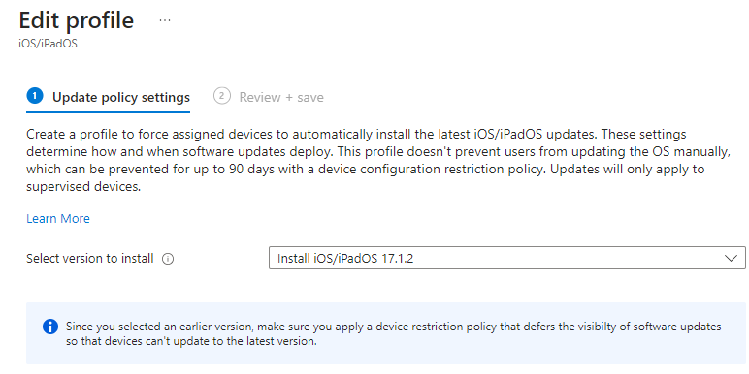
Task: Click the blue underline beneath the active tab
Action: (108, 112)
